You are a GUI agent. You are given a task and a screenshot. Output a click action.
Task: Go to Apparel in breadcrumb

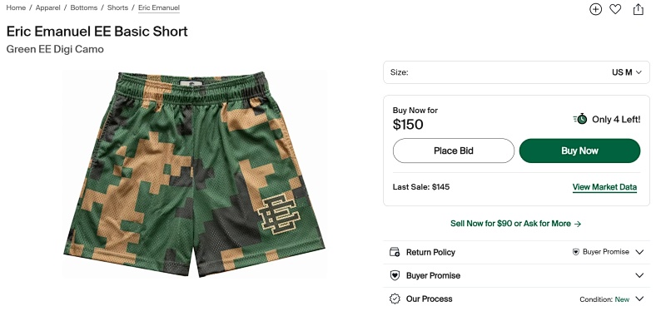click(x=47, y=7)
